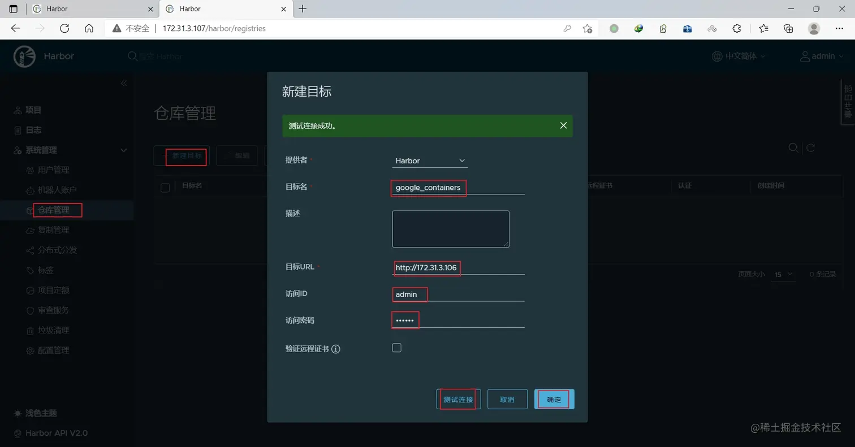The height and width of the screenshot is (447, 855).
Task: Open the tab actions menu icon
Action: (14, 9)
